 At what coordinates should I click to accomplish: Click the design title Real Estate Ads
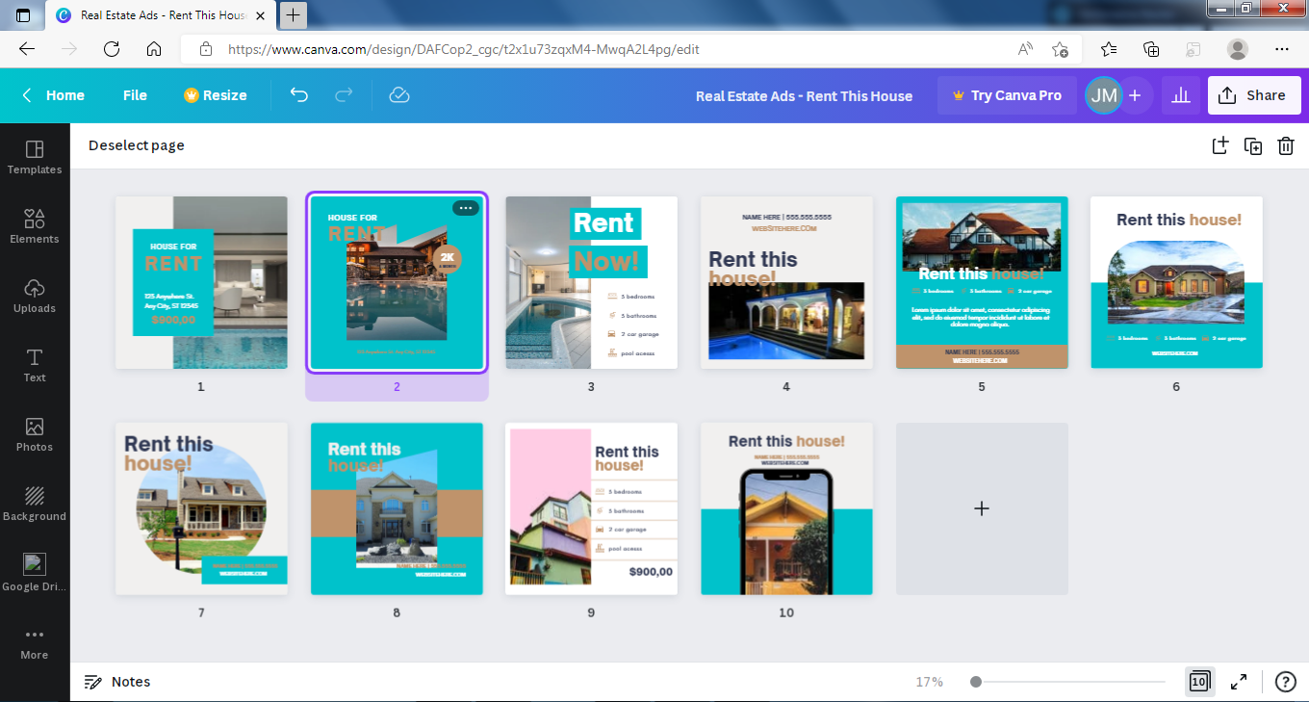point(804,95)
